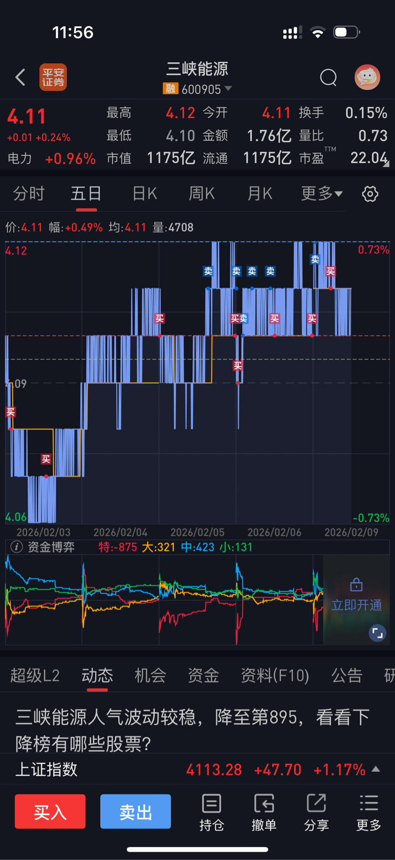The image size is (395, 860).
Task: Tap the 小:131 fund flow value
Action: coord(236,547)
